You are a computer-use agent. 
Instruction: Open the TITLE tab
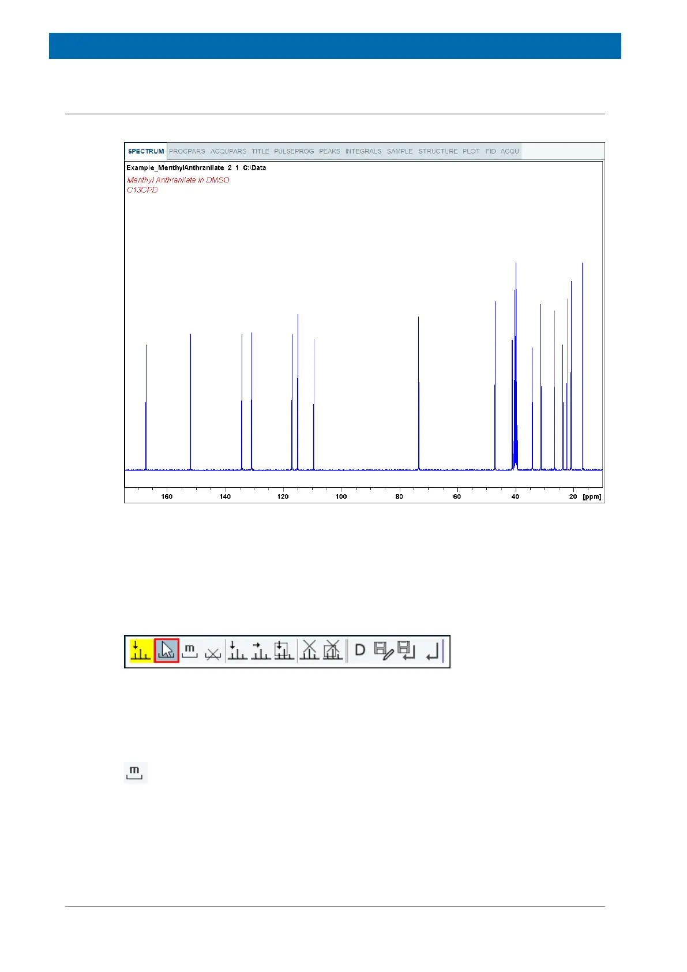[260, 151]
